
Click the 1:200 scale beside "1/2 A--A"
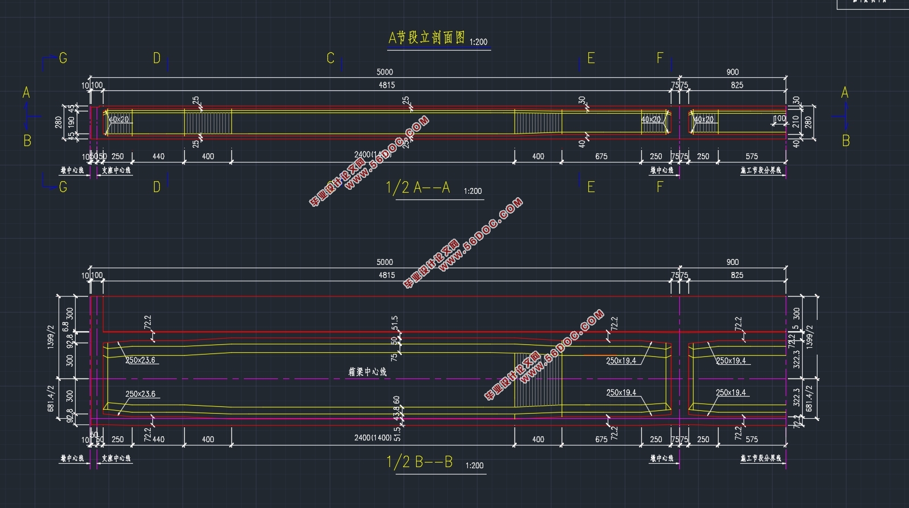tap(473, 191)
